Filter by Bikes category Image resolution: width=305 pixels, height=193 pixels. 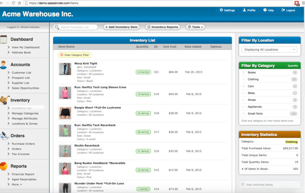coord(251,93)
